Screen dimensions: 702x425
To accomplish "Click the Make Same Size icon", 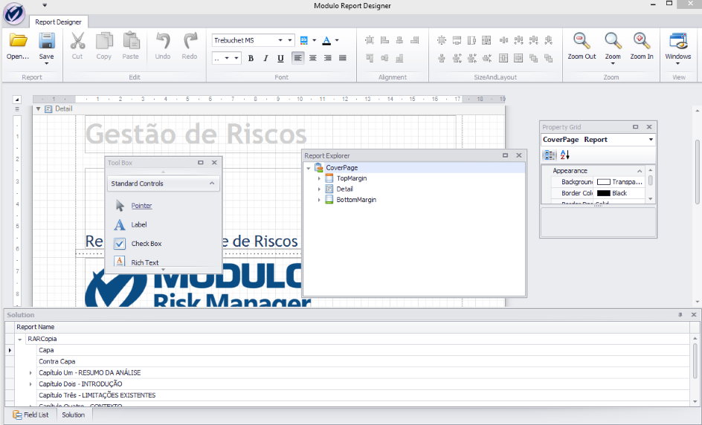I will point(486,40).
